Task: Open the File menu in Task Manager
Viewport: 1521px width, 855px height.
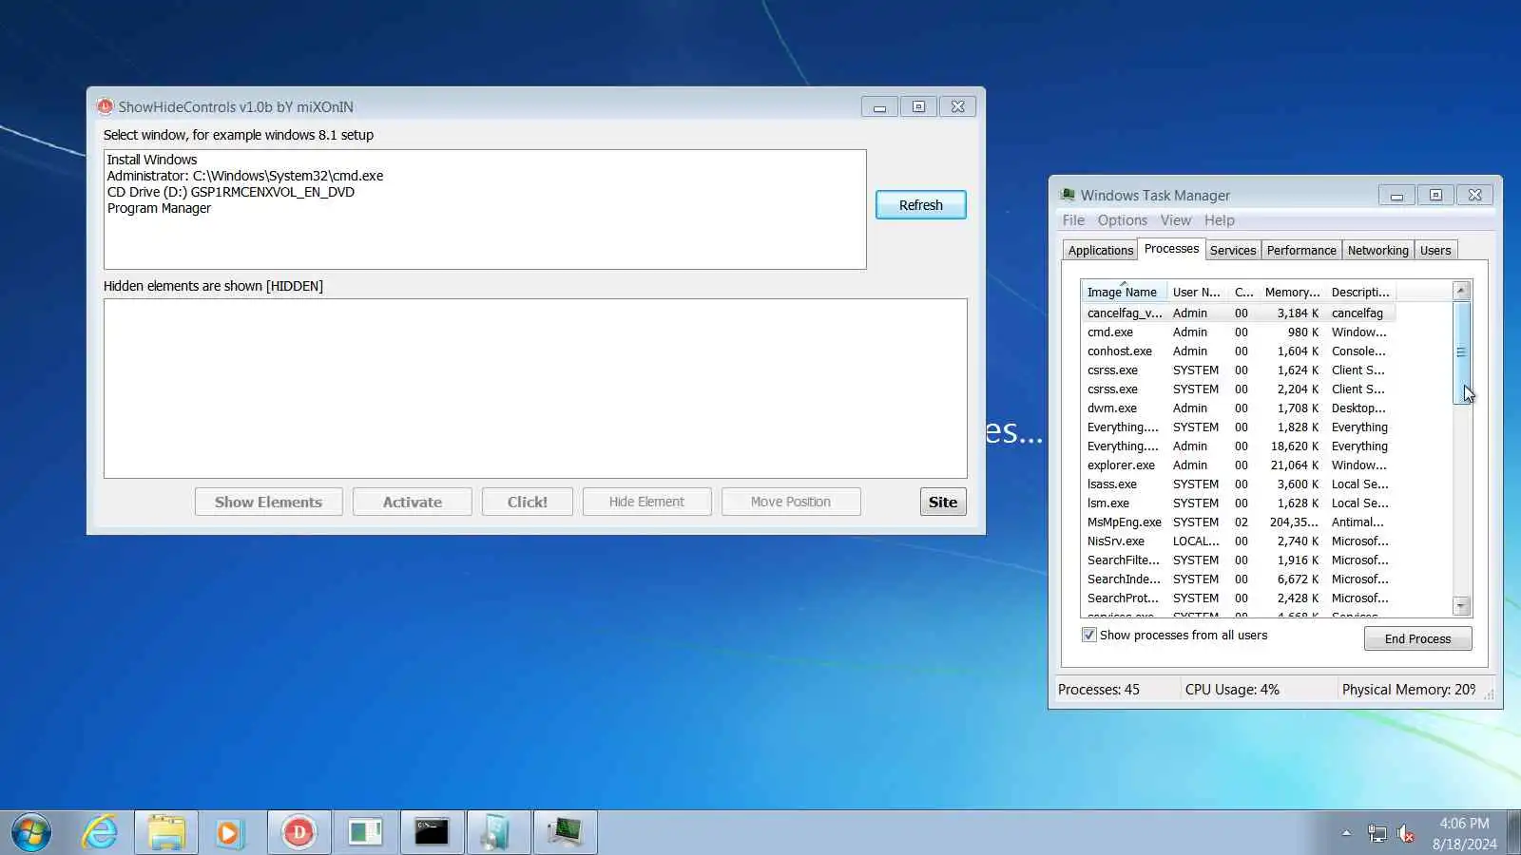Action: click(x=1073, y=220)
